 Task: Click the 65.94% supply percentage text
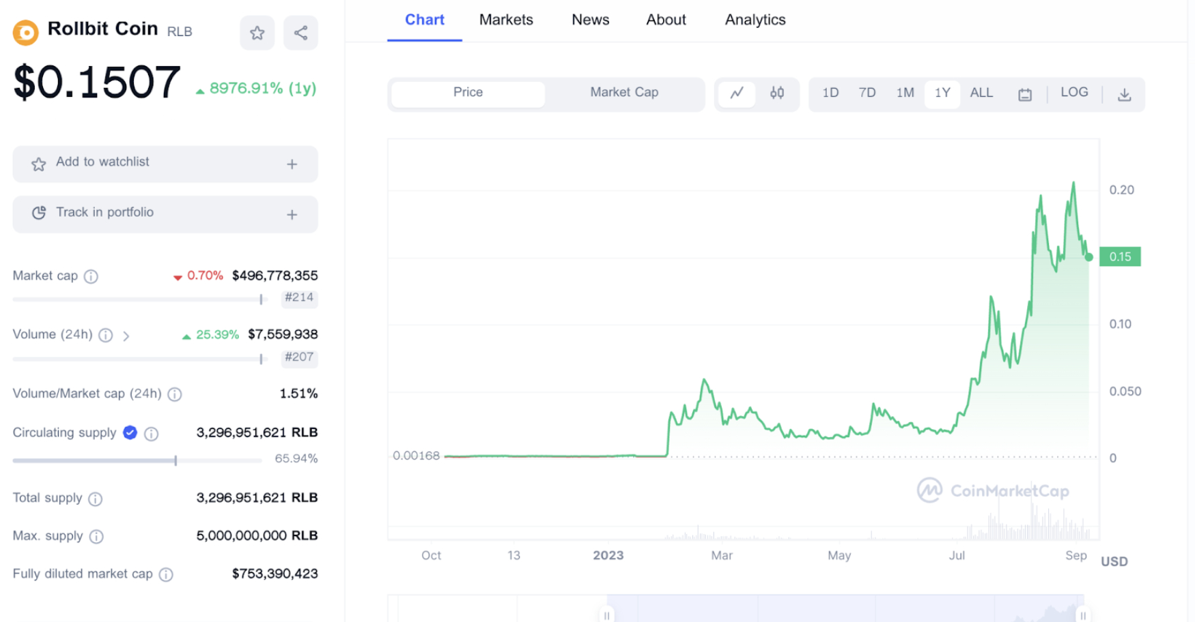[296, 458]
